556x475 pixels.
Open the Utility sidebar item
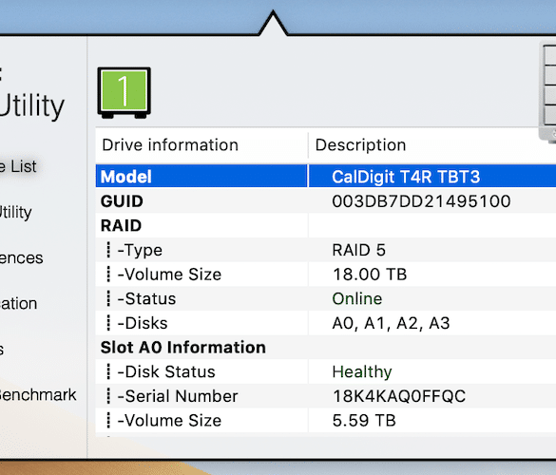pos(15,213)
